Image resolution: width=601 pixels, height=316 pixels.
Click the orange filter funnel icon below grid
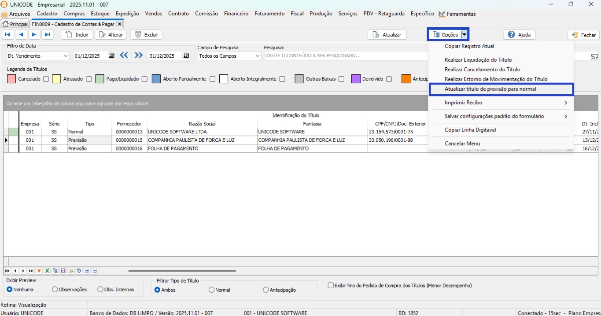tap(39, 271)
